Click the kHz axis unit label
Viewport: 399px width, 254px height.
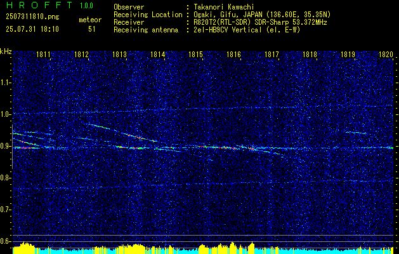6,51
